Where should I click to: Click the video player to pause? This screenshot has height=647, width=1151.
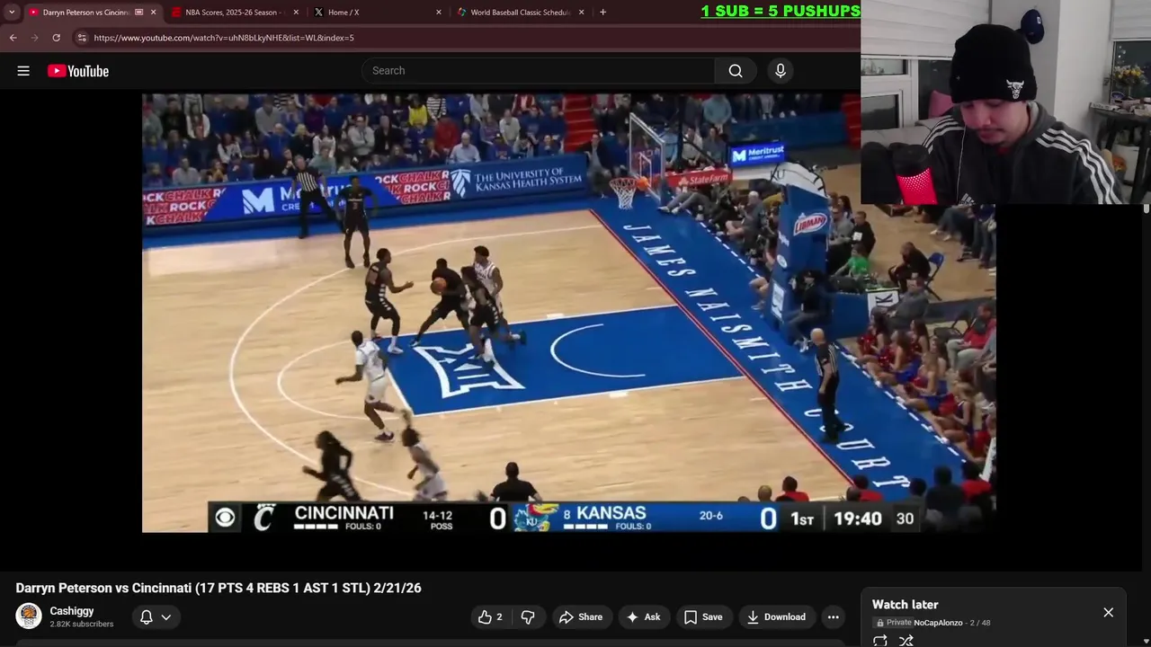click(x=568, y=313)
